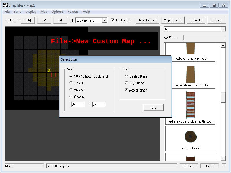Pick the medieval-rope_bridge_north_south tile
This screenshot has height=173, width=231.
pyautogui.click(x=190, y=105)
